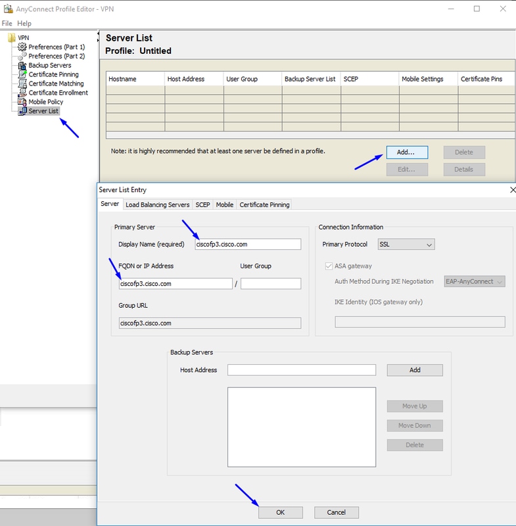Open the Help menu
This screenshot has height=526, width=516.
[x=24, y=23]
